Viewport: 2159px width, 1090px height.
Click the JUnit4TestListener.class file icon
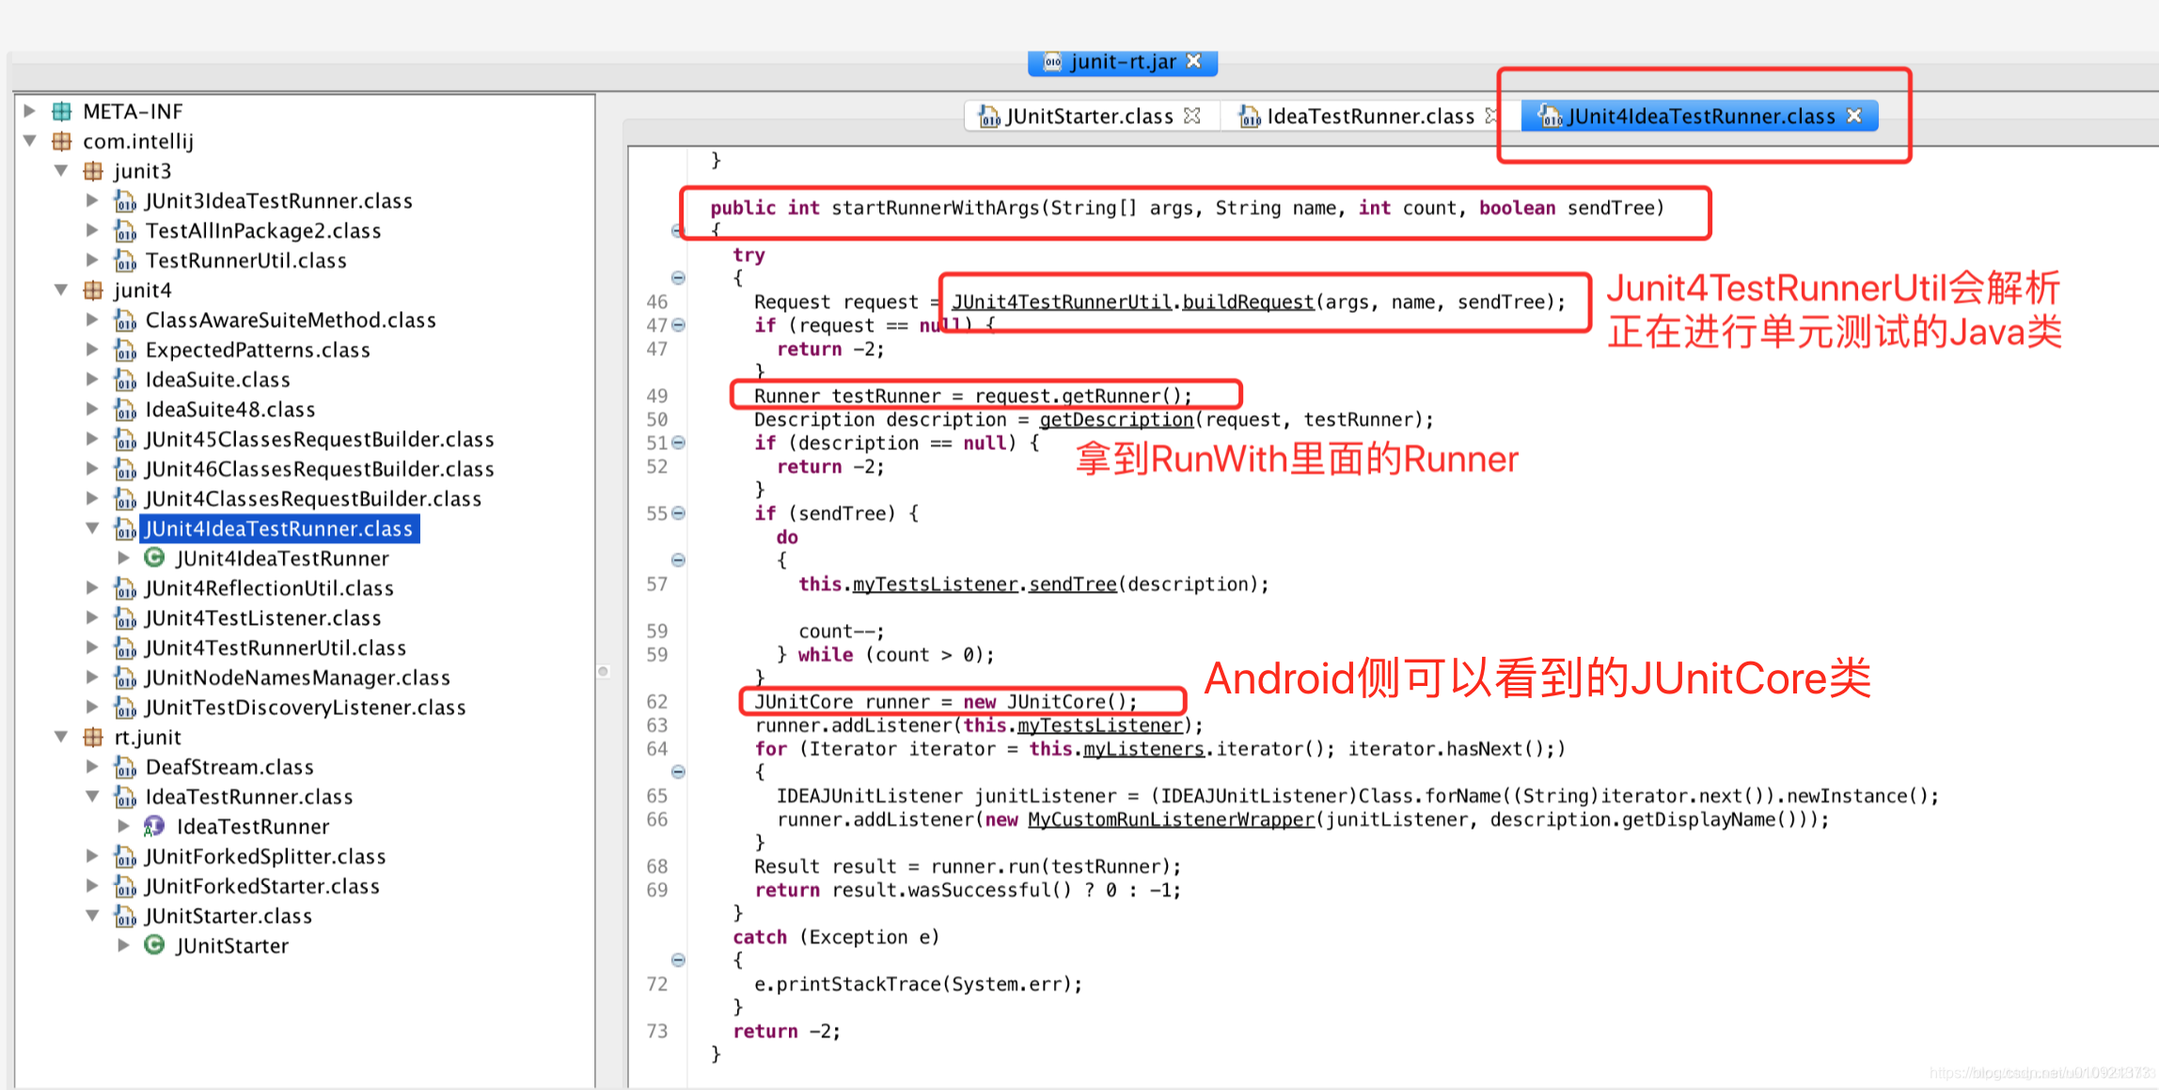[x=124, y=618]
